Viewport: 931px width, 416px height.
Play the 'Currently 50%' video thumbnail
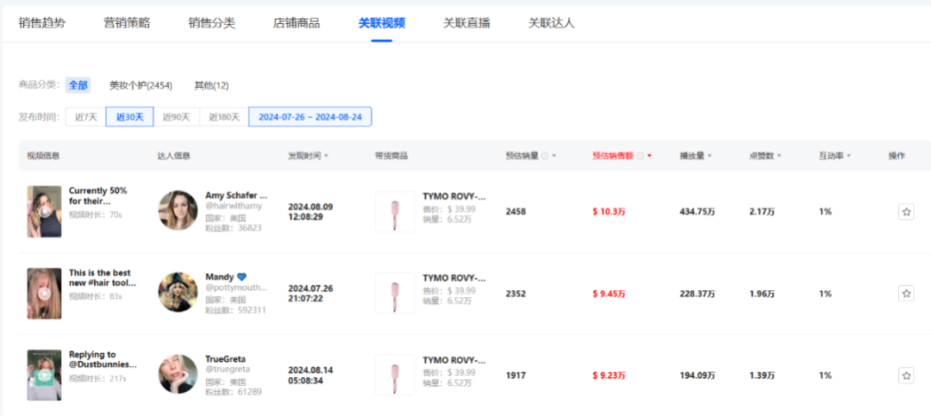pyautogui.click(x=44, y=212)
